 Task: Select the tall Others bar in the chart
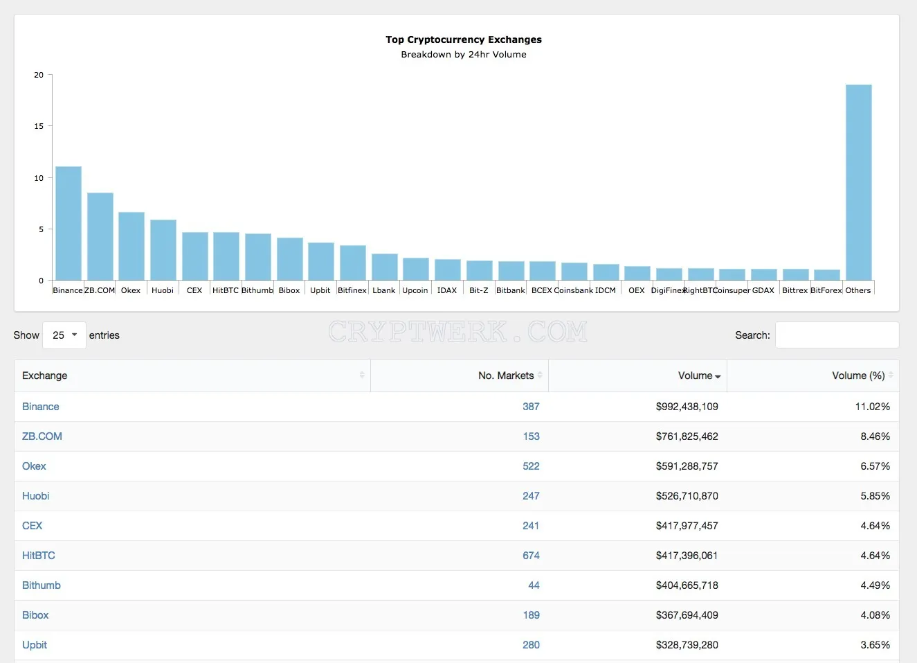[x=859, y=182]
